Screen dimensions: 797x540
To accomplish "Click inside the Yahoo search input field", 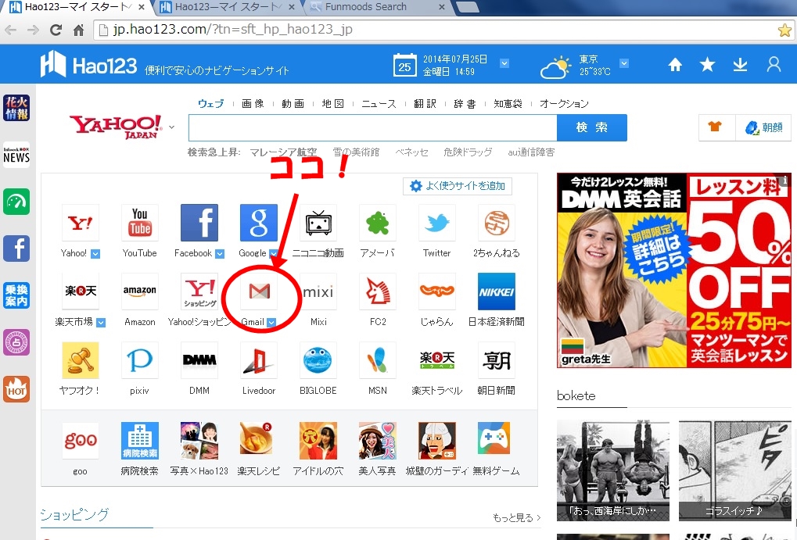I will (x=372, y=128).
